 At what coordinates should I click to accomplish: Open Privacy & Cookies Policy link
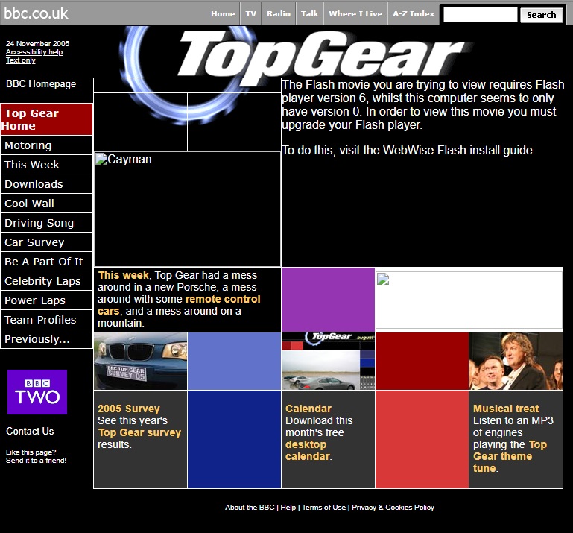click(x=393, y=508)
